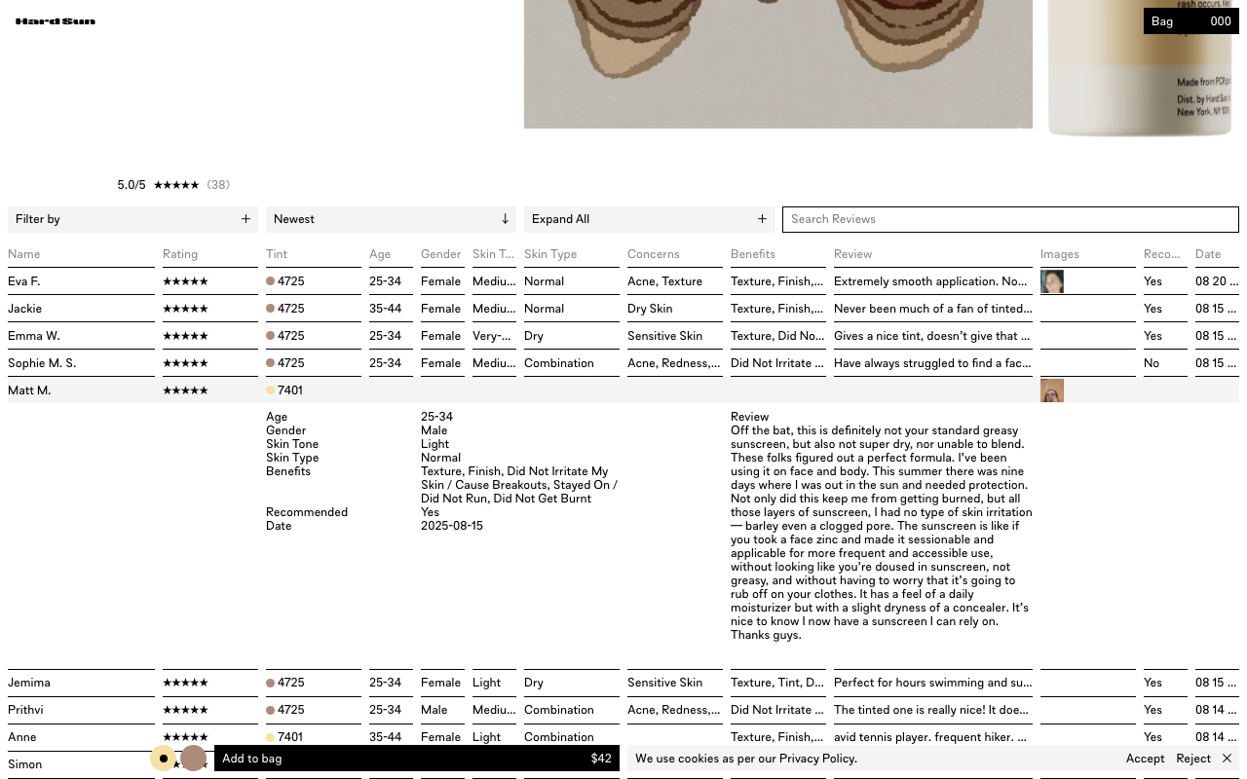Image resolution: width=1247 pixels, height=779 pixels.
Task: Expand Jemima review row
Action: [623, 683]
